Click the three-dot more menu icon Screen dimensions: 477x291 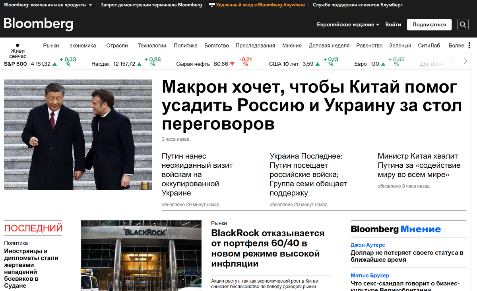point(469,45)
